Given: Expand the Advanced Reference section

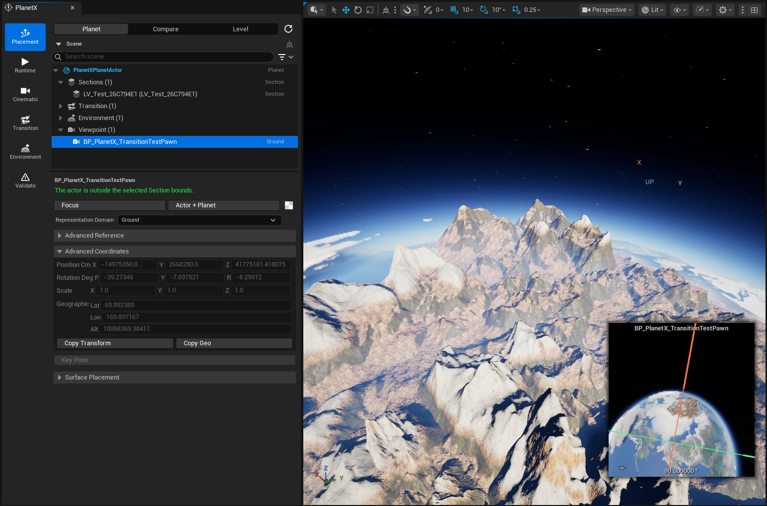Looking at the screenshot, I should (175, 236).
